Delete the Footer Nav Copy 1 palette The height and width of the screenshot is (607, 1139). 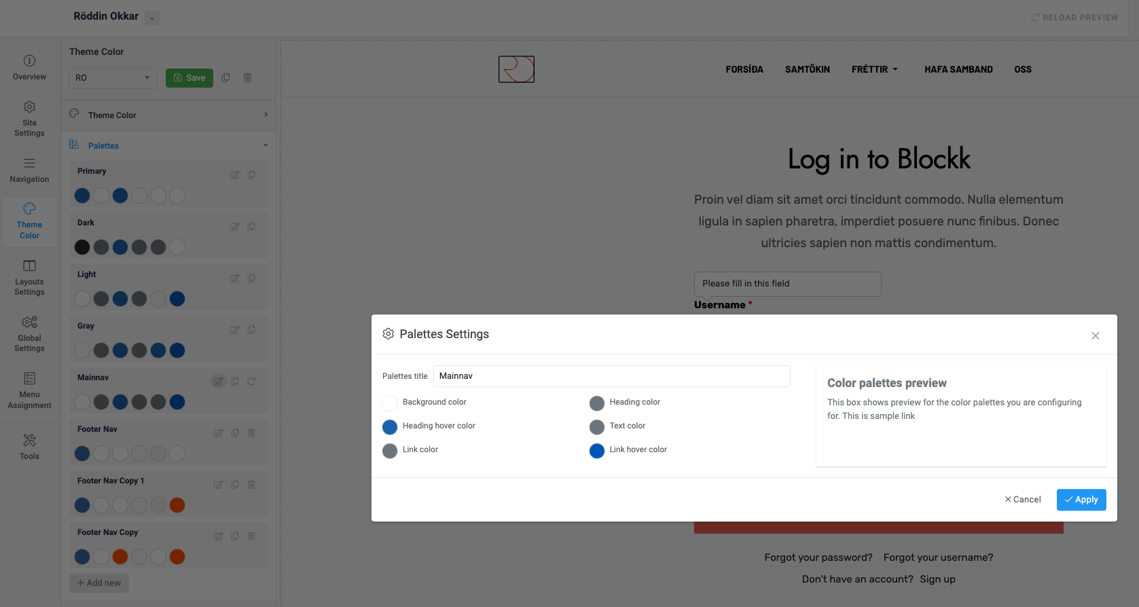coord(251,485)
